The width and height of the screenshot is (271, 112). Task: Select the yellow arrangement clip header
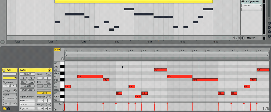(x=134, y=2)
